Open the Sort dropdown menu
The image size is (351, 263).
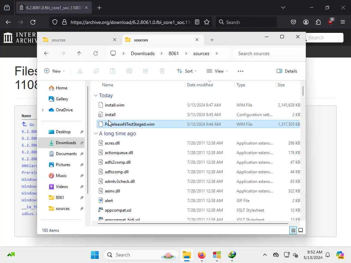click(x=186, y=71)
